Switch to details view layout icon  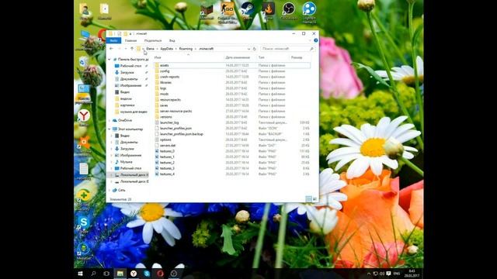coord(308,199)
